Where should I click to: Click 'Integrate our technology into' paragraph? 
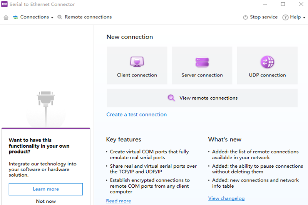[43, 169]
